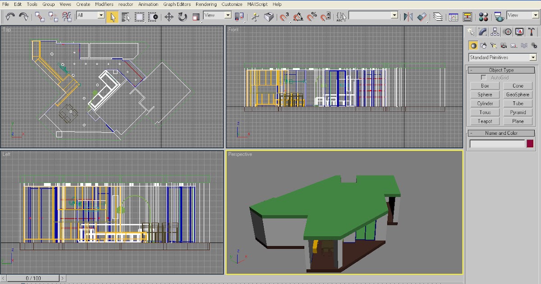Switch to the Modify panel tab
The height and width of the screenshot is (284, 541).
pos(483,32)
